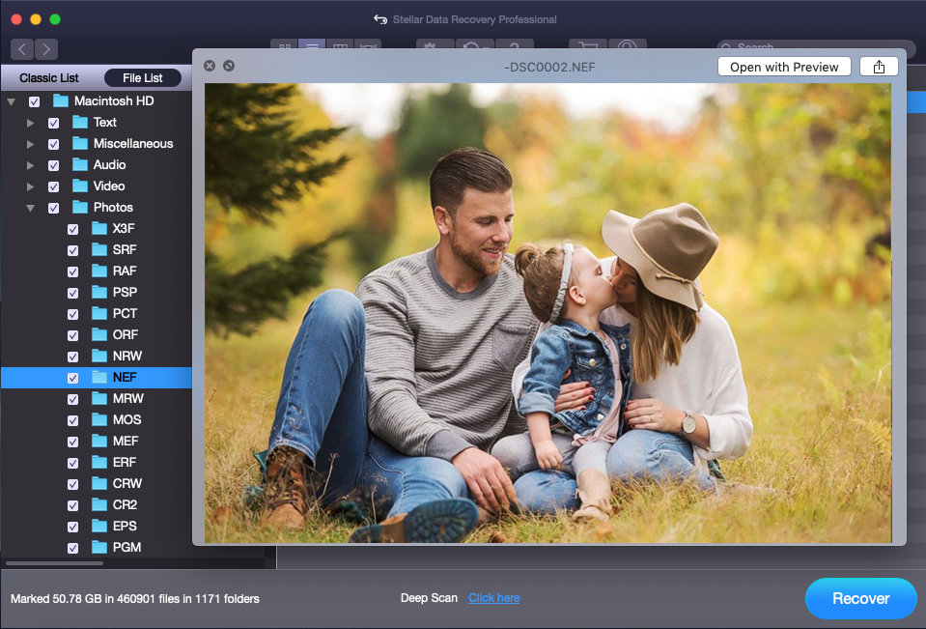
Task: Click the RAF folder icon
Action: pos(99,272)
